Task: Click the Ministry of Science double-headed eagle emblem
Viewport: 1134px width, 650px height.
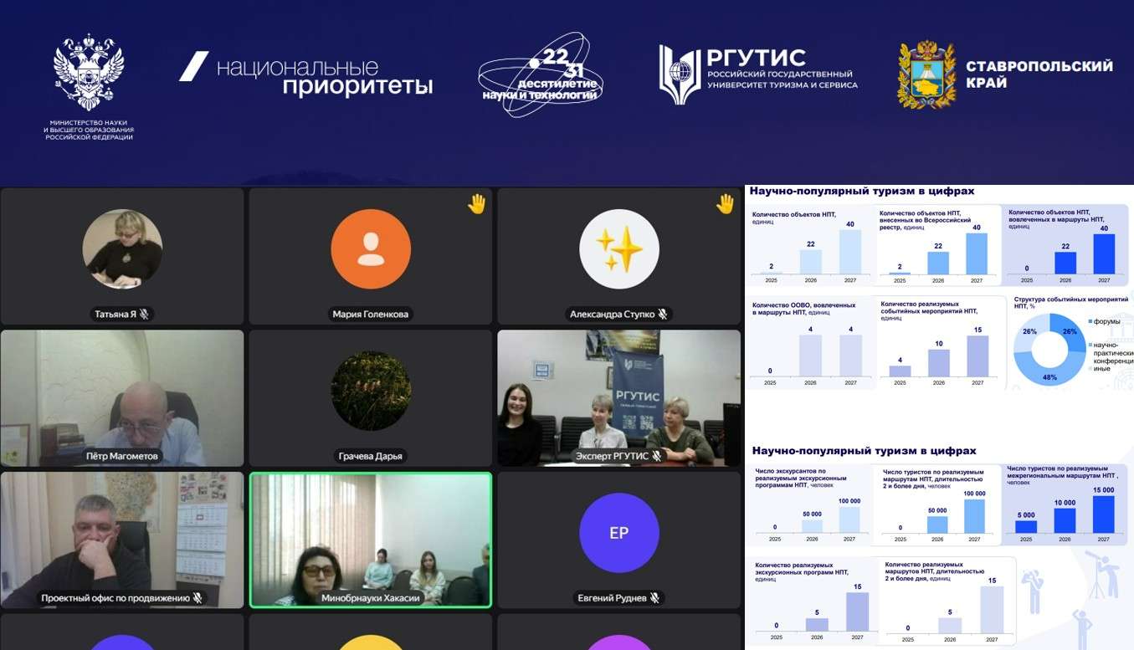Action: coord(89,72)
